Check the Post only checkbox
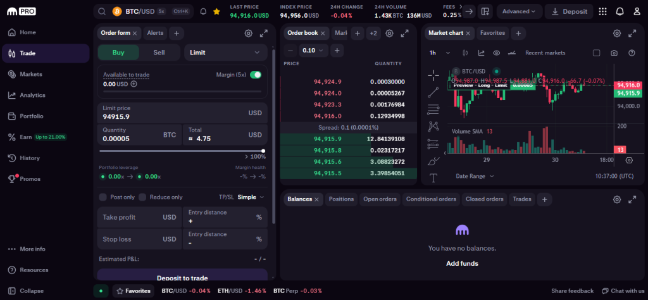Viewport: 648px width, 300px height. pos(103,197)
